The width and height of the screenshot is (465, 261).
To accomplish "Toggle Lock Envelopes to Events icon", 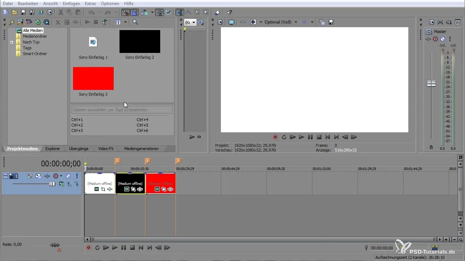I will coord(160,12).
